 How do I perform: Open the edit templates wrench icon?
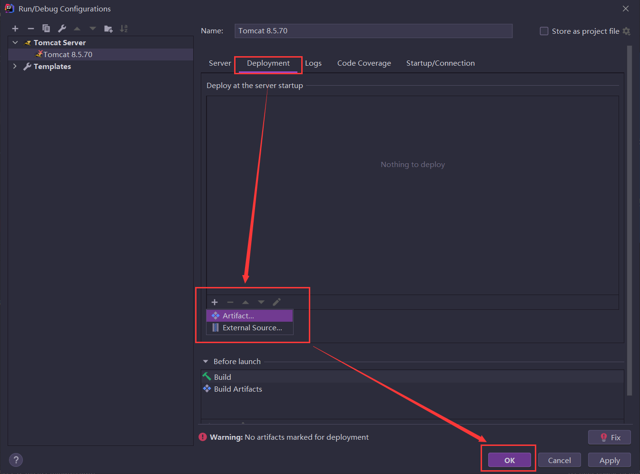tap(62, 29)
